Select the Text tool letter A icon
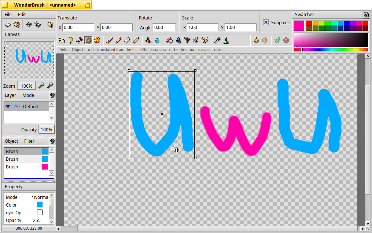Image resolution: width=372 pixels, height=233 pixels. coord(178,40)
